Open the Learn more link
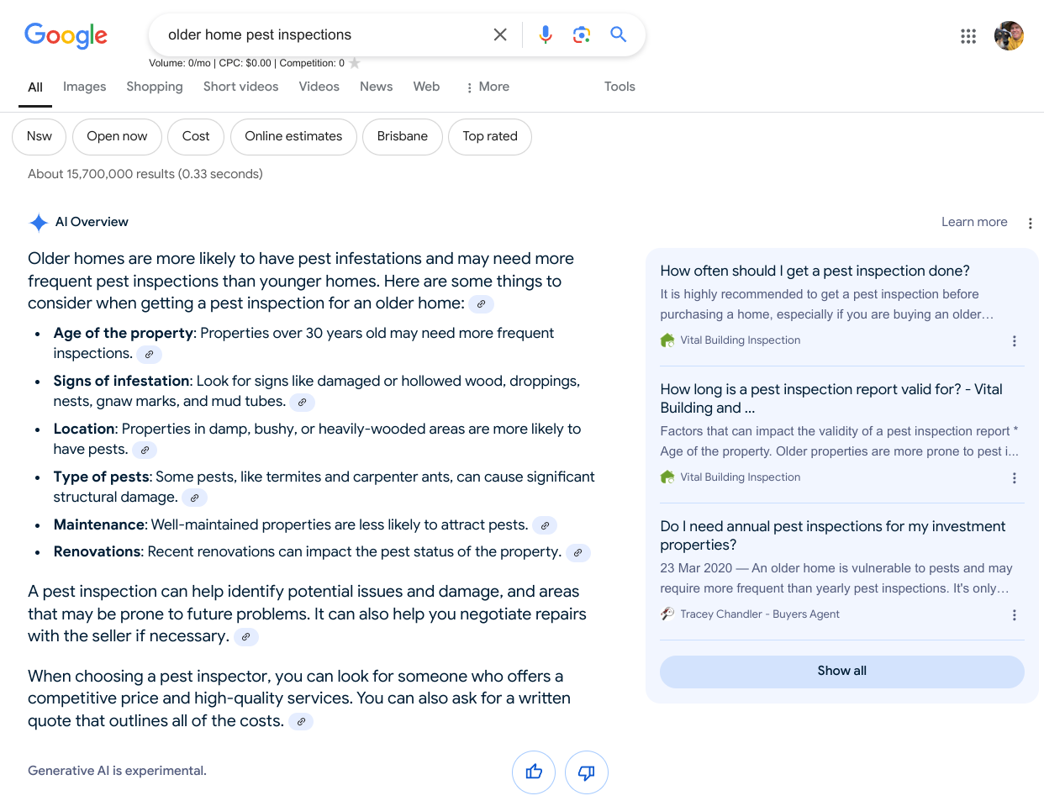The image size is (1044, 801). pos(974,223)
